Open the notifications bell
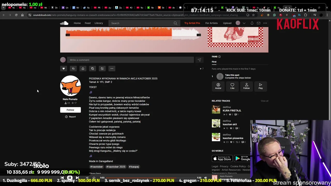 [252, 23]
